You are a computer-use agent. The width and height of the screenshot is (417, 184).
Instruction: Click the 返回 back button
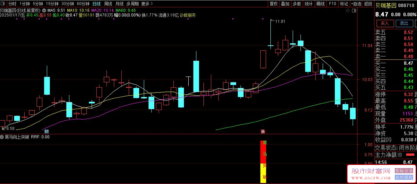click(x=368, y=4)
